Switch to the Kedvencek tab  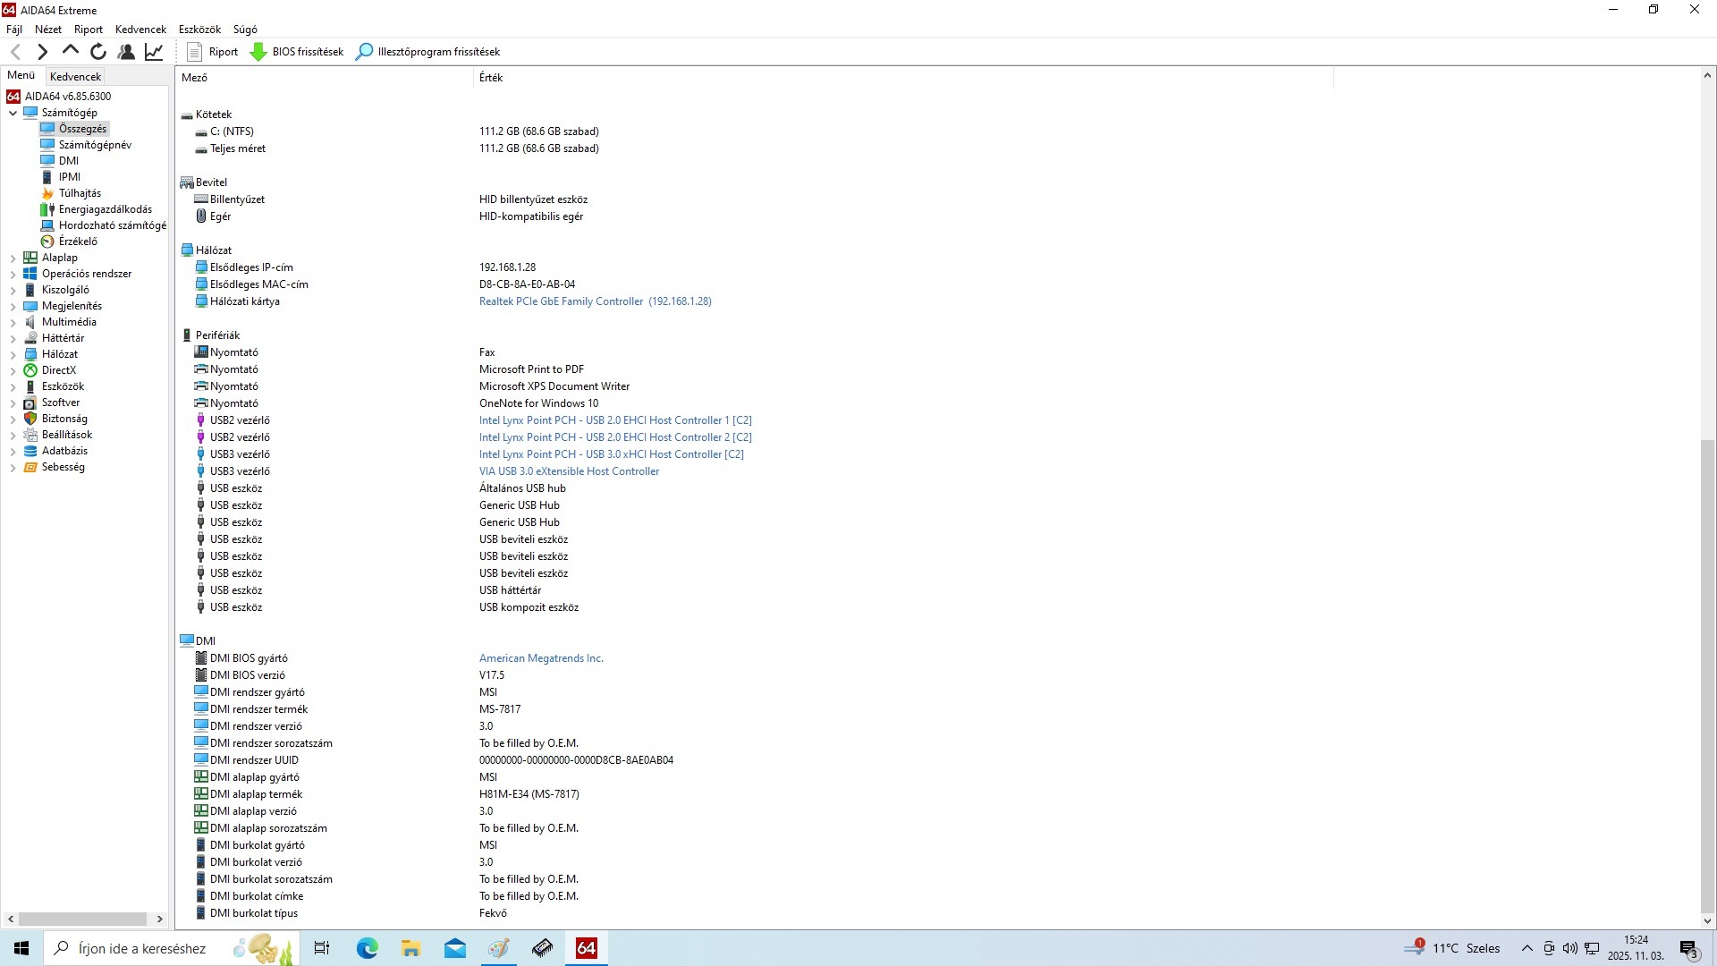click(76, 77)
